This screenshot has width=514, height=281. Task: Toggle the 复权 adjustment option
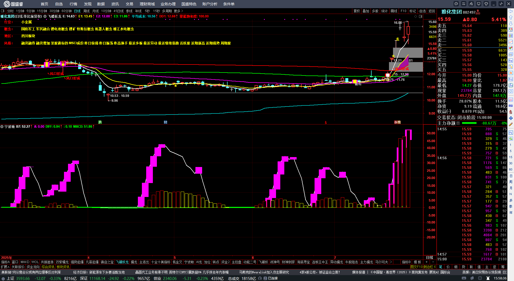tap(357, 11)
